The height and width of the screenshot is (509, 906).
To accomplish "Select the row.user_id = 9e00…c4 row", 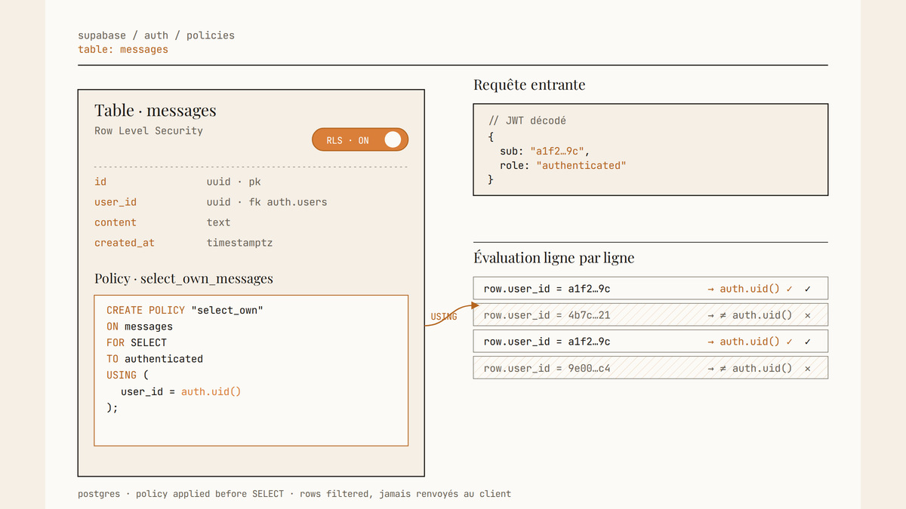I will [651, 367].
